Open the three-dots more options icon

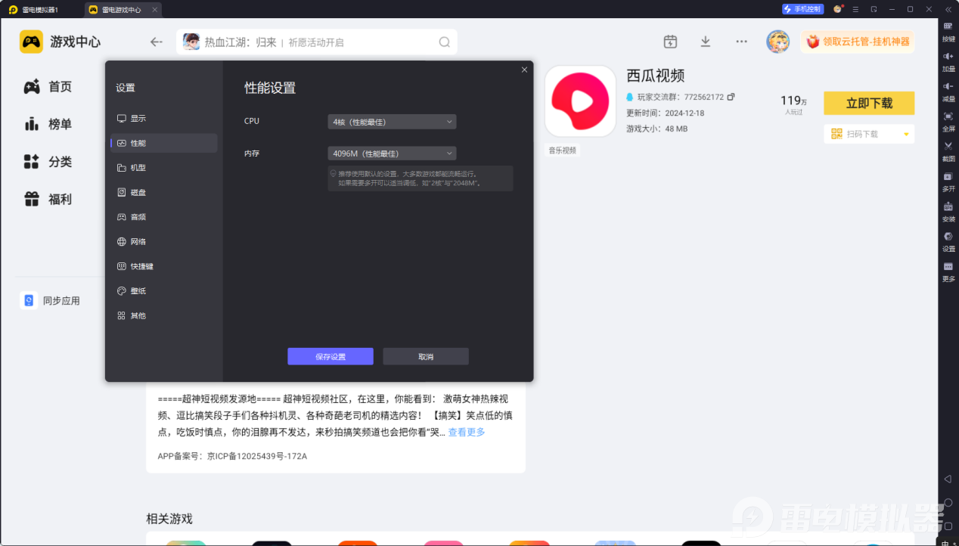coord(741,42)
